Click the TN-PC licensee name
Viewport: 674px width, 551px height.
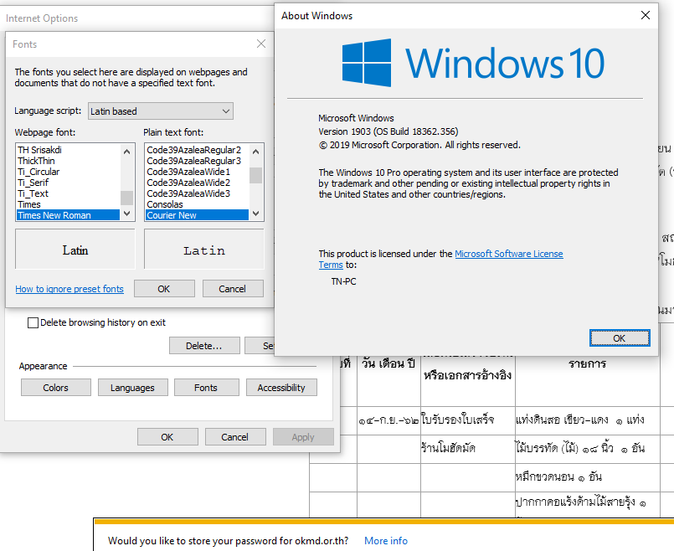(343, 281)
